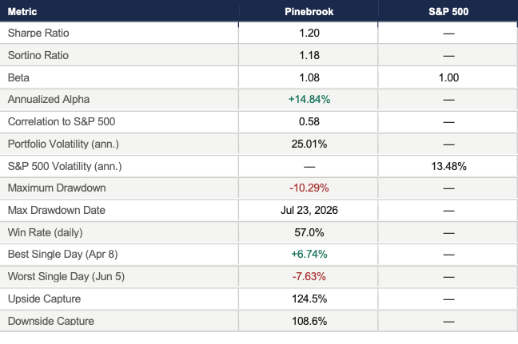Image resolution: width=518 pixels, height=344 pixels.
Task: Click the Metric column header
Action: [x=22, y=11]
